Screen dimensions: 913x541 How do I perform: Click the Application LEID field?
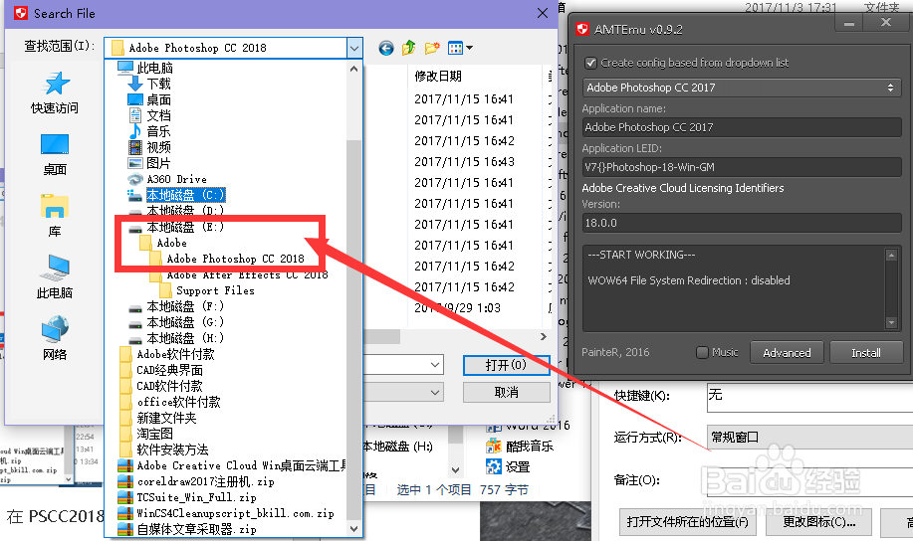(741, 167)
